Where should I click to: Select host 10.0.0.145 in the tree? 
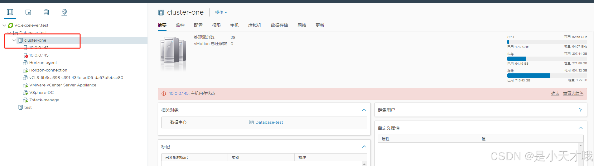[39, 55]
